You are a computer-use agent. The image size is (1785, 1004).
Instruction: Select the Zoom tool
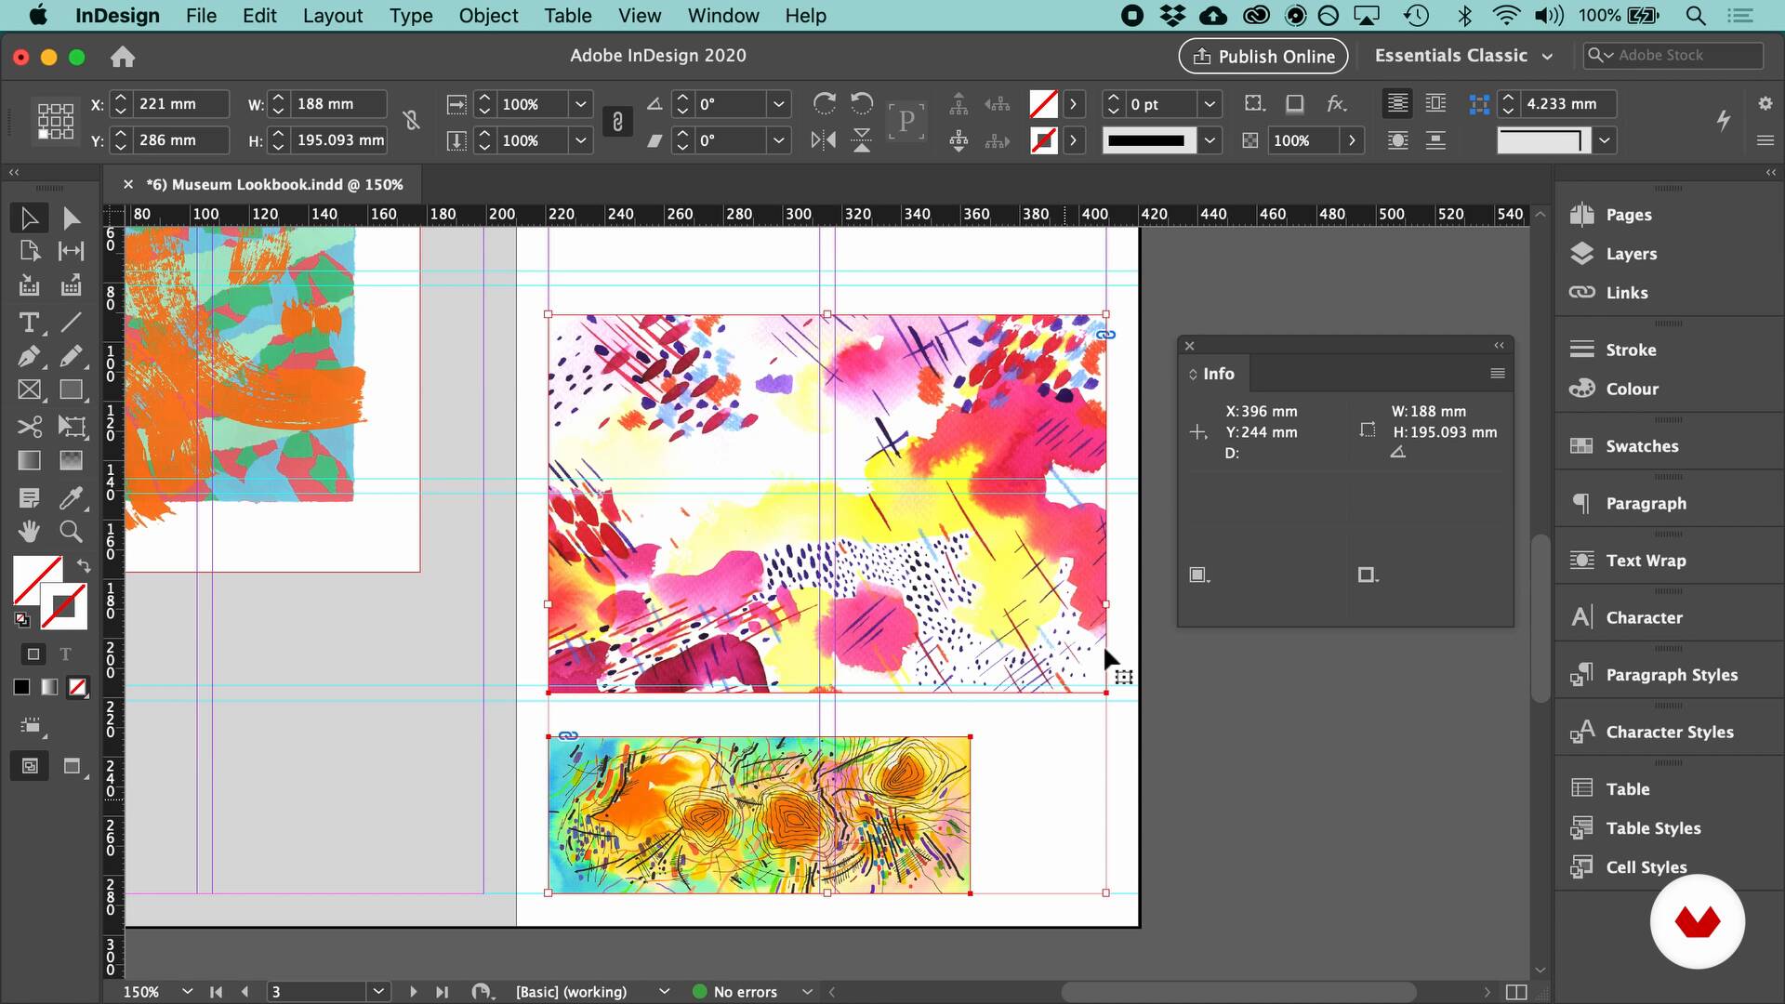coord(71,532)
